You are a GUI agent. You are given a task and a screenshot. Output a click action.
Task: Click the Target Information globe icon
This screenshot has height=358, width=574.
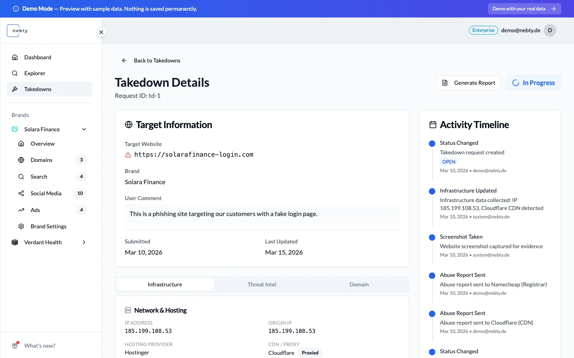129,125
